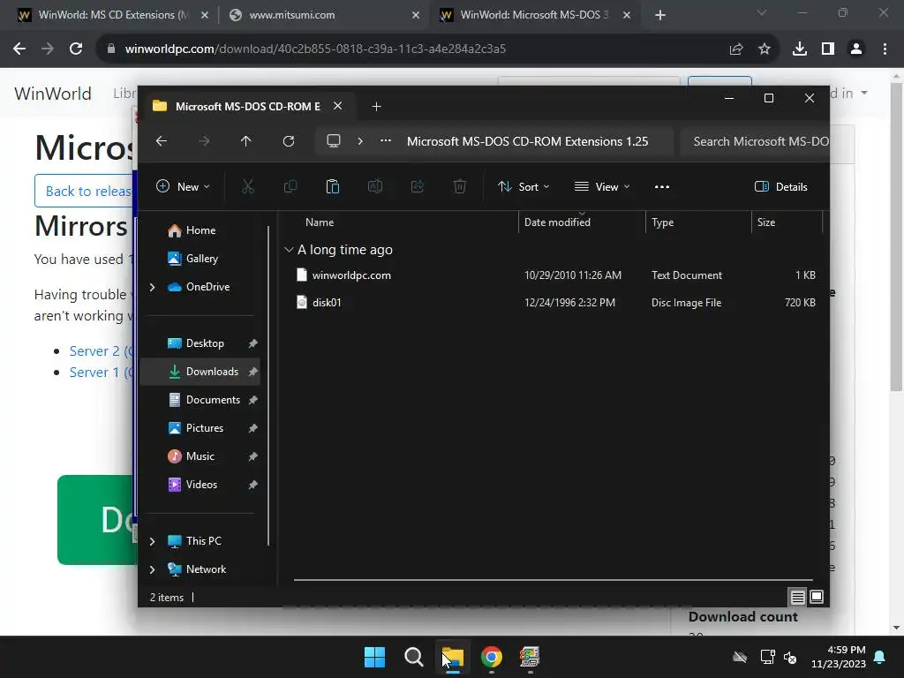Expand the OneDrive tree node
Image resolution: width=904 pixels, height=678 pixels.
(152, 287)
